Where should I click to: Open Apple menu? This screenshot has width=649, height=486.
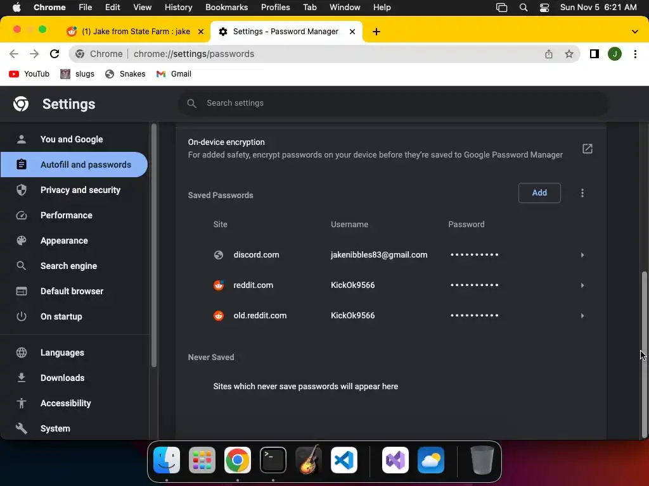click(16, 7)
